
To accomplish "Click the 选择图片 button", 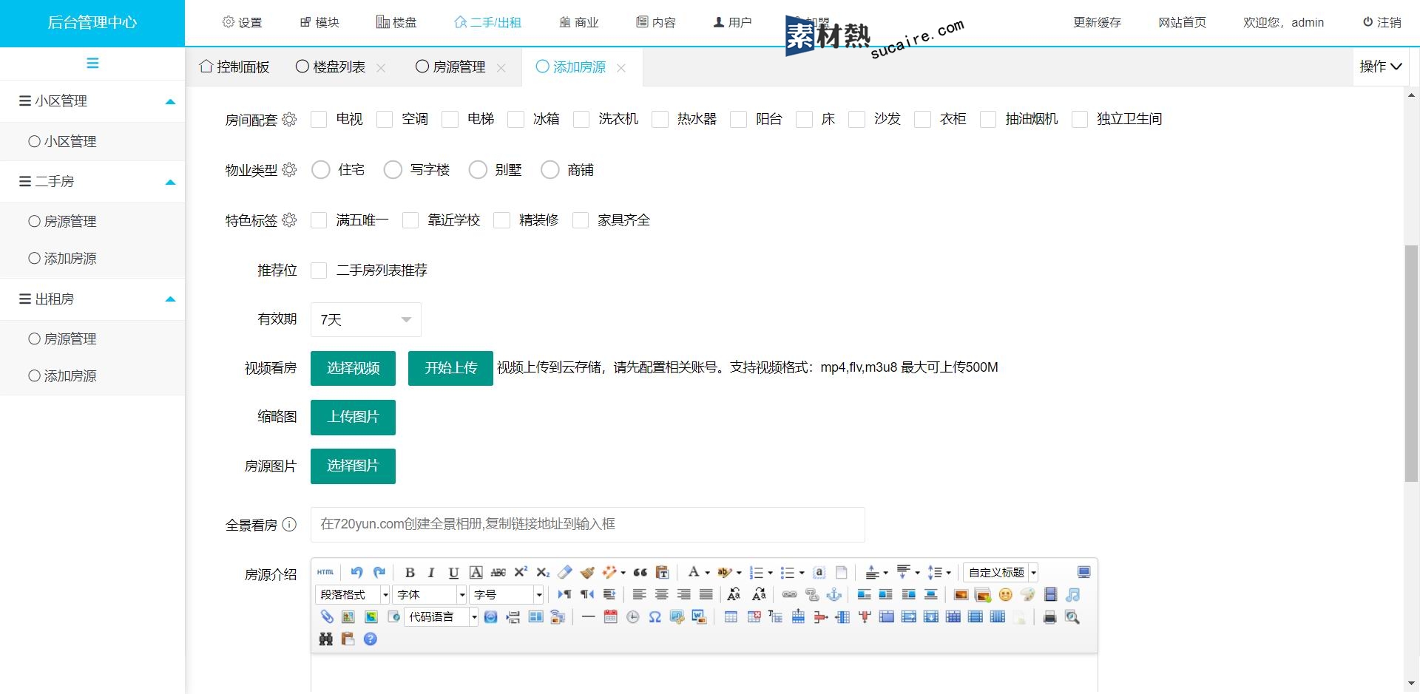I will (x=353, y=466).
